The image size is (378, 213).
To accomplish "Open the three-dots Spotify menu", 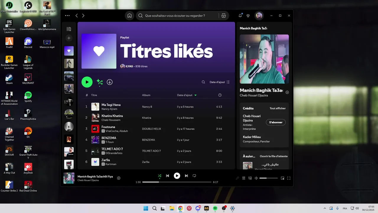I will tap(67, 16).
